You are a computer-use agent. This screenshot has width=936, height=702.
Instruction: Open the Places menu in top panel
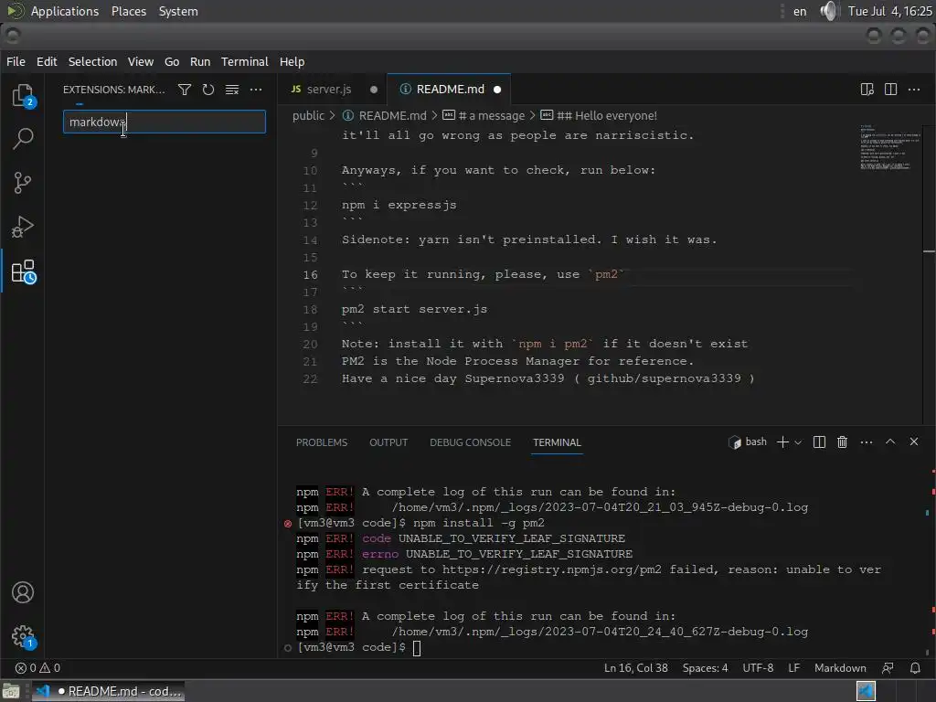point(128,11)
